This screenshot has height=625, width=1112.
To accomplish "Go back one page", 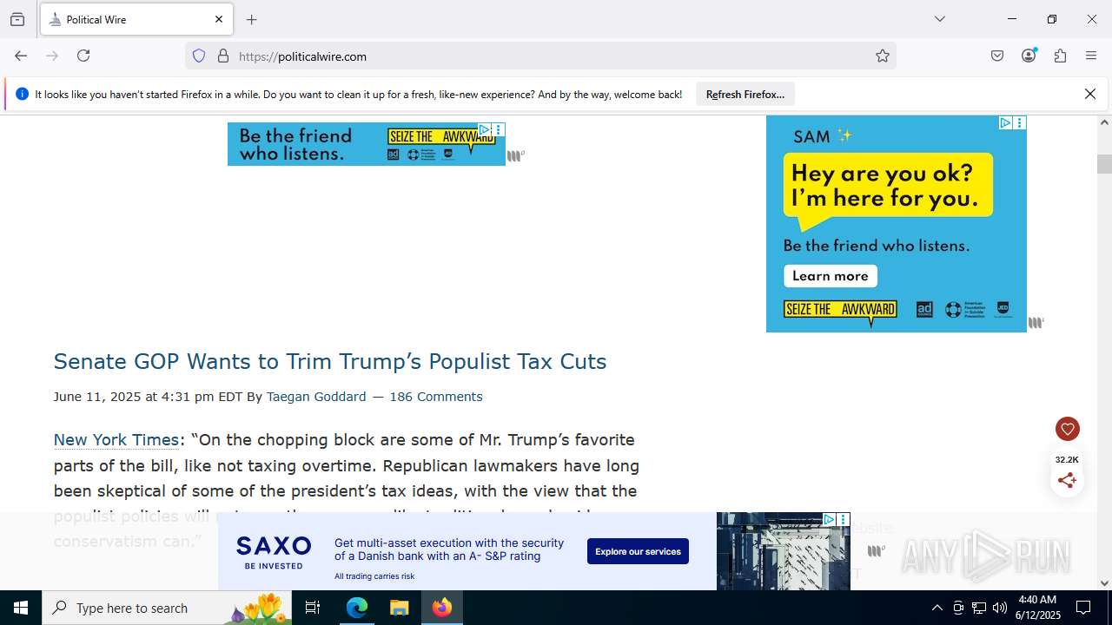I will tap(21, 56).
